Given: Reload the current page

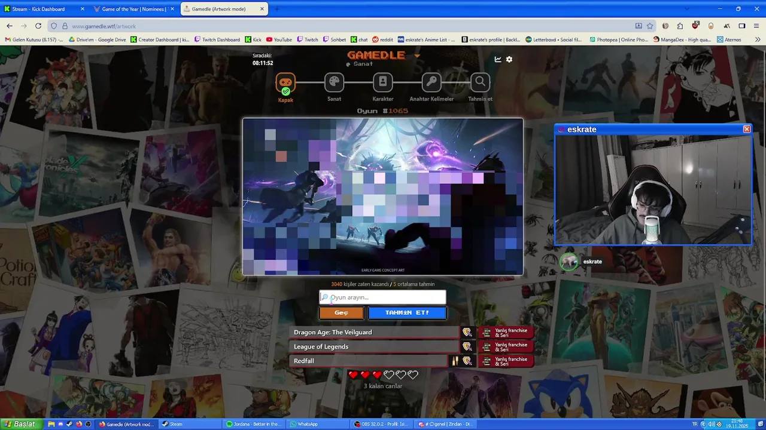Looking at the screenshot, I should [x=38, y=26].
